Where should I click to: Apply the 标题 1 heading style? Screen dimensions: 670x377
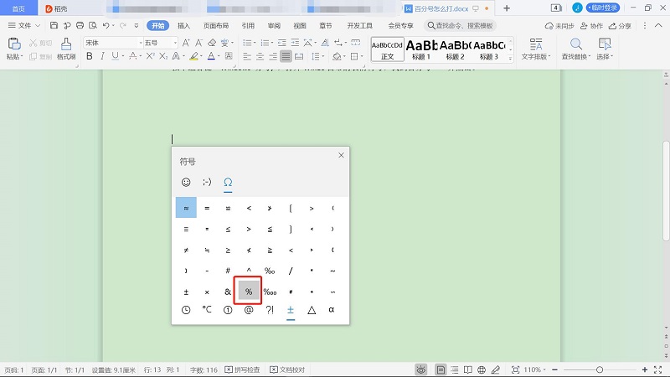420,49
